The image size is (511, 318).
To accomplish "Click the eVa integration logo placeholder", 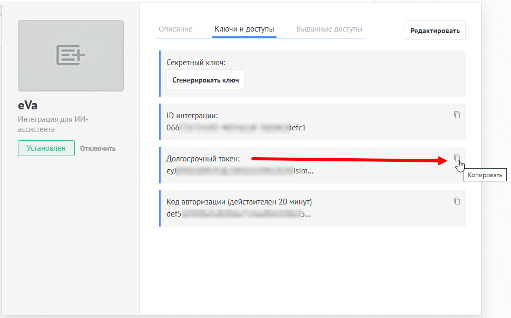I will coord(71,56).
